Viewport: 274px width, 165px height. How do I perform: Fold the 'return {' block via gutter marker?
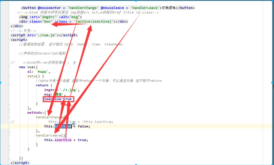[x=9, y=85]
